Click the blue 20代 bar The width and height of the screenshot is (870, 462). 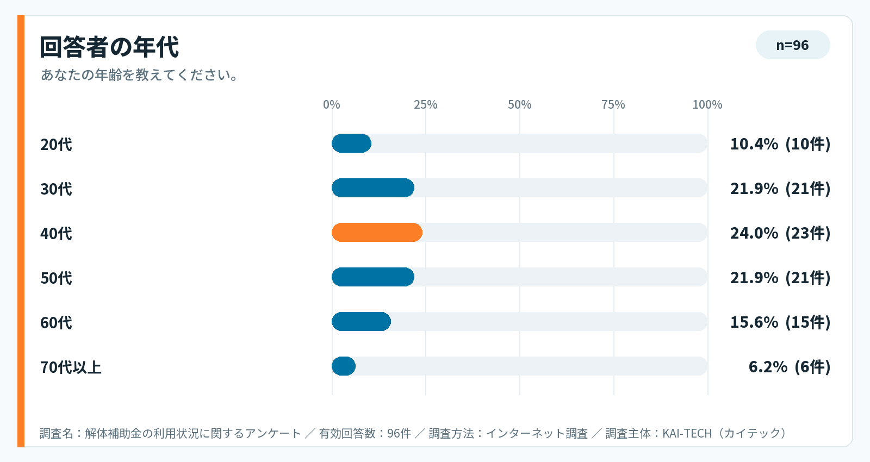pos(351,143)
